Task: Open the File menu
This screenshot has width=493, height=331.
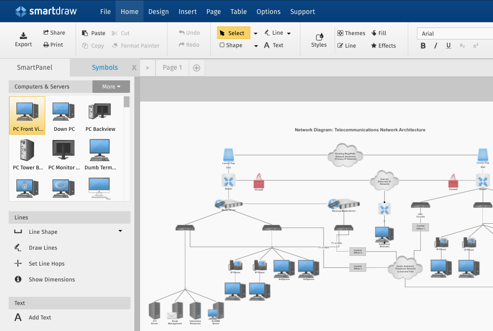Action: click(105, 12)
